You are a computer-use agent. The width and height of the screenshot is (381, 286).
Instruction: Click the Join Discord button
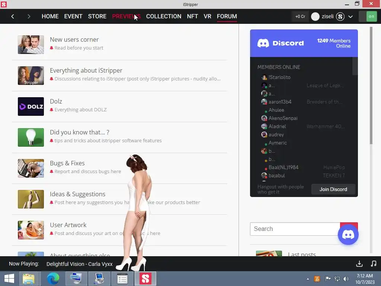(x=333, y=189)
